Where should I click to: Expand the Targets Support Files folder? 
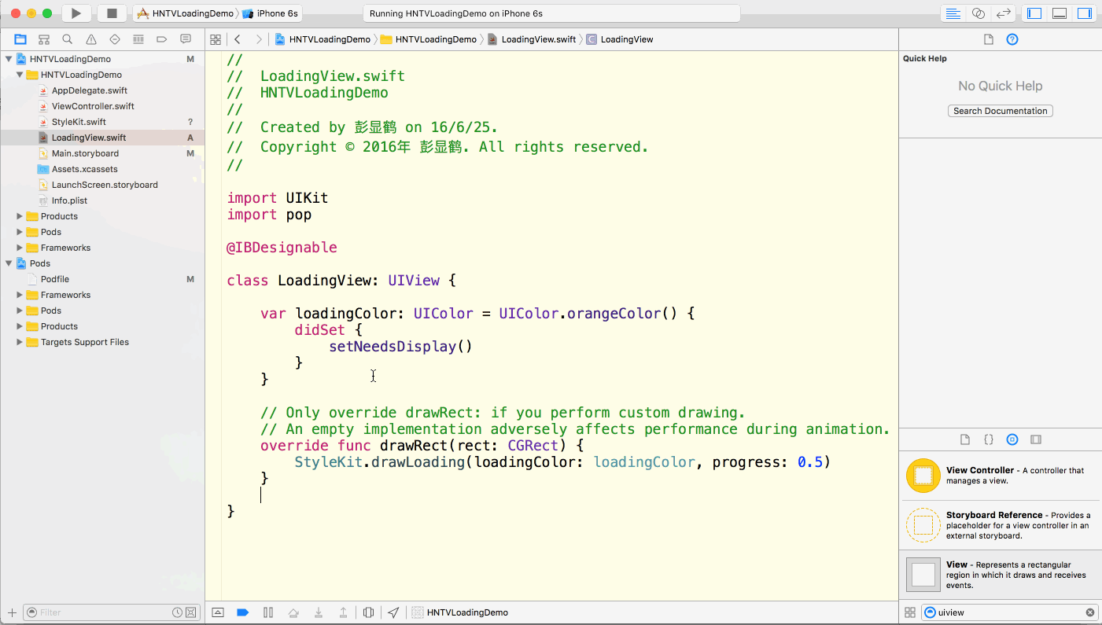point(20,342)
